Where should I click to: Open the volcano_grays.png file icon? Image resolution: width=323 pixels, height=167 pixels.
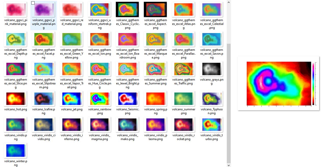pos(211,69)
